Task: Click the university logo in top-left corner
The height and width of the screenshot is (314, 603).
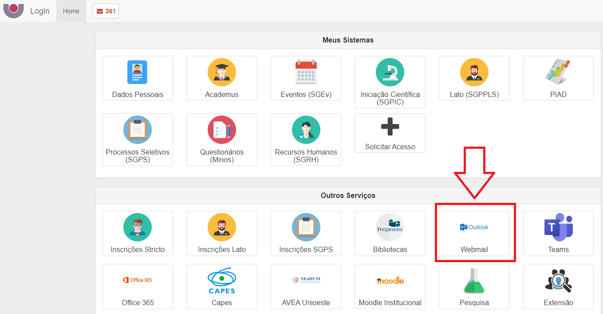Action: coord(13,10)
